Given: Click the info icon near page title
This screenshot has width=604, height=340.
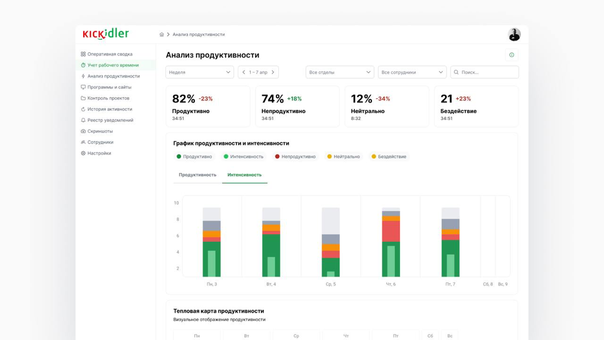Looking at the screenshot, I should pyautogui.click(x=511, y=55).
